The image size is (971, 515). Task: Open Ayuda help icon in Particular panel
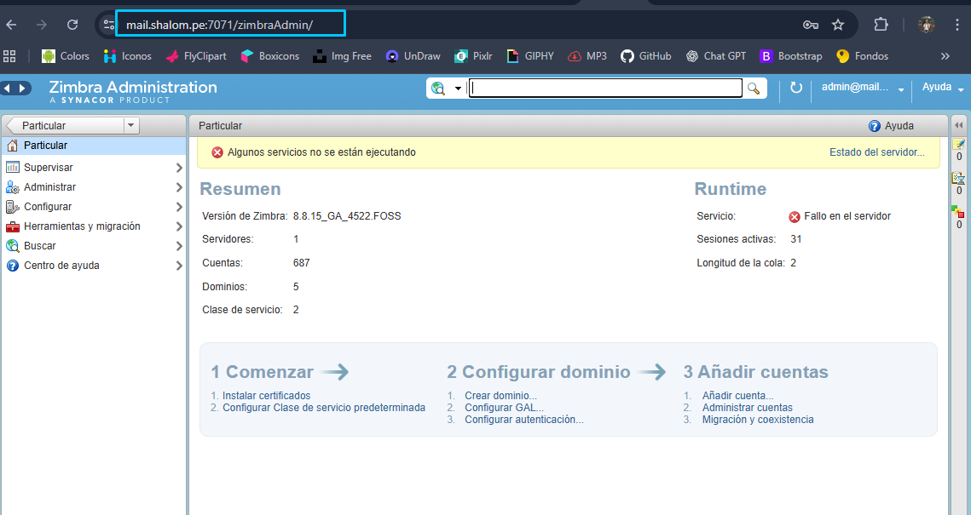(874, 126)
